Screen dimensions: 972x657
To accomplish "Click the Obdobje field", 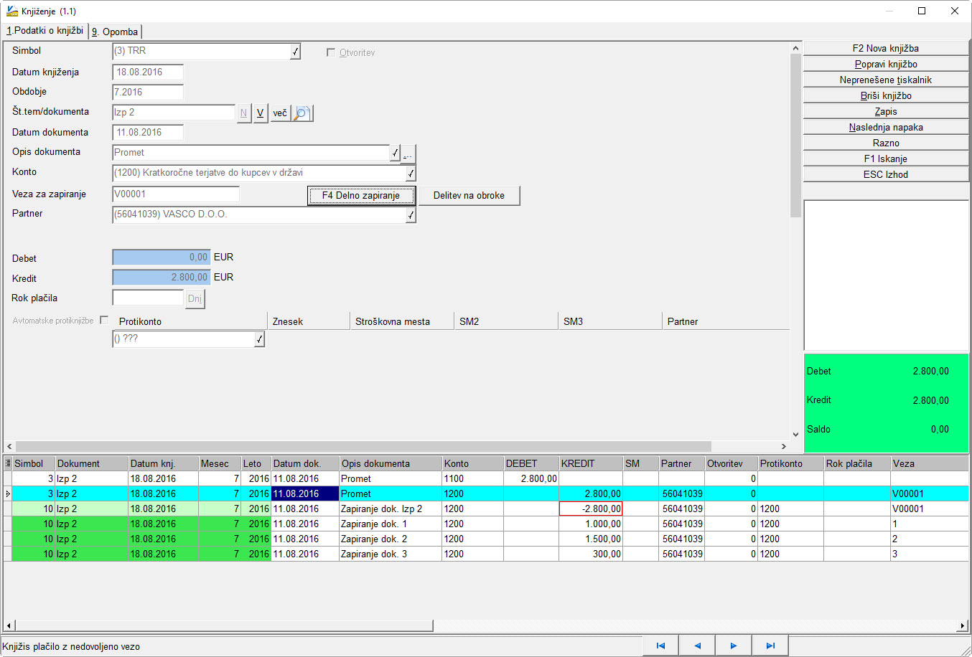I will pos(148,93).
